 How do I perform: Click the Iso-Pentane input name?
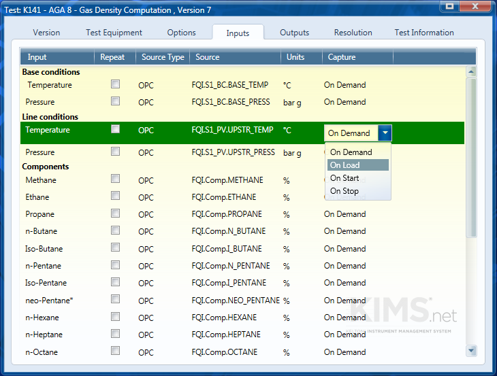[x=46, y=283]
